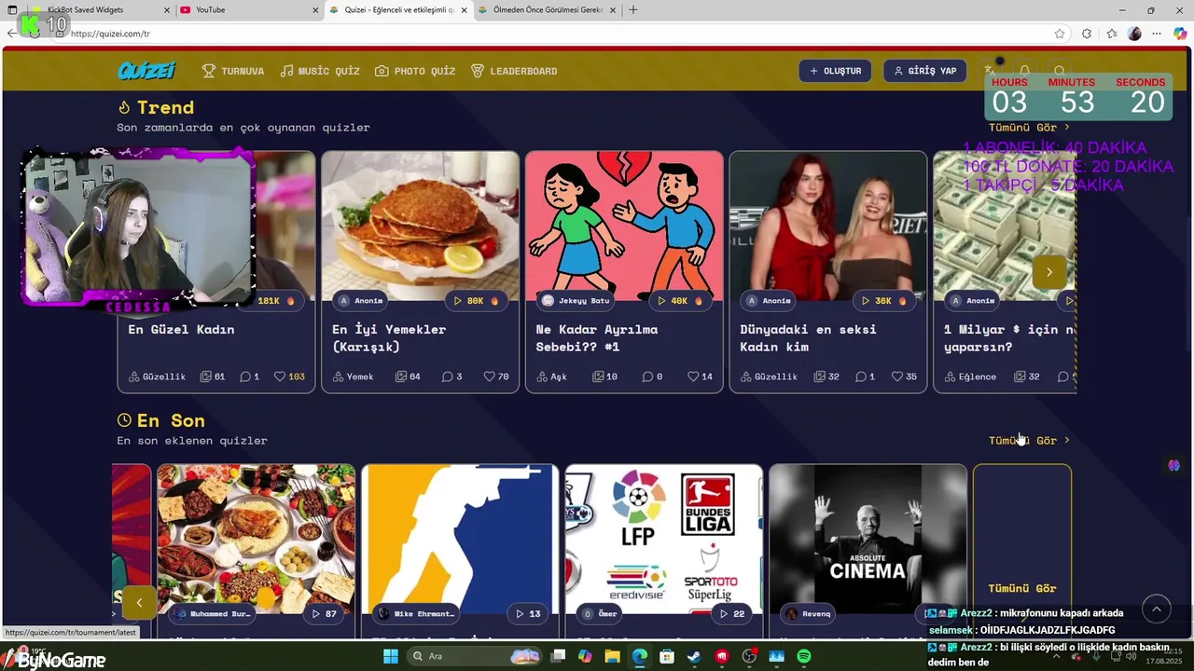Click the 13 play count on Counter-Strike quiz

click(x=528, y=614)
